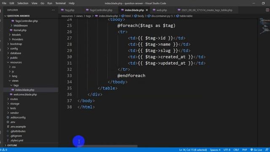Open the Terminal menu
This screenshot has width=270, height=152.
pos(60,3)
